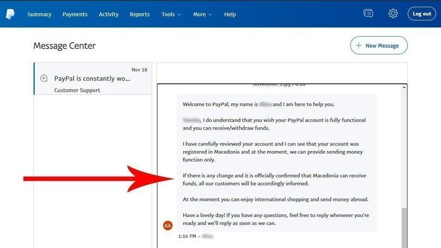The width and height of the screenshot is (441, 248).
Task: Click the AA avatar badge
Action: point(168,225)
